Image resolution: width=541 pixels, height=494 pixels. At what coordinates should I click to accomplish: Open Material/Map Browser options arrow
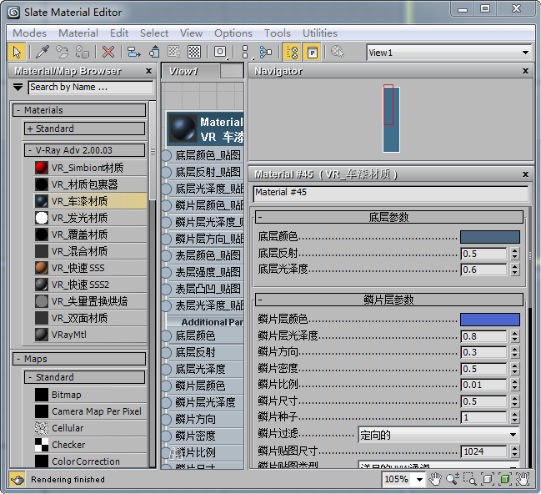[x=18, y=87]
